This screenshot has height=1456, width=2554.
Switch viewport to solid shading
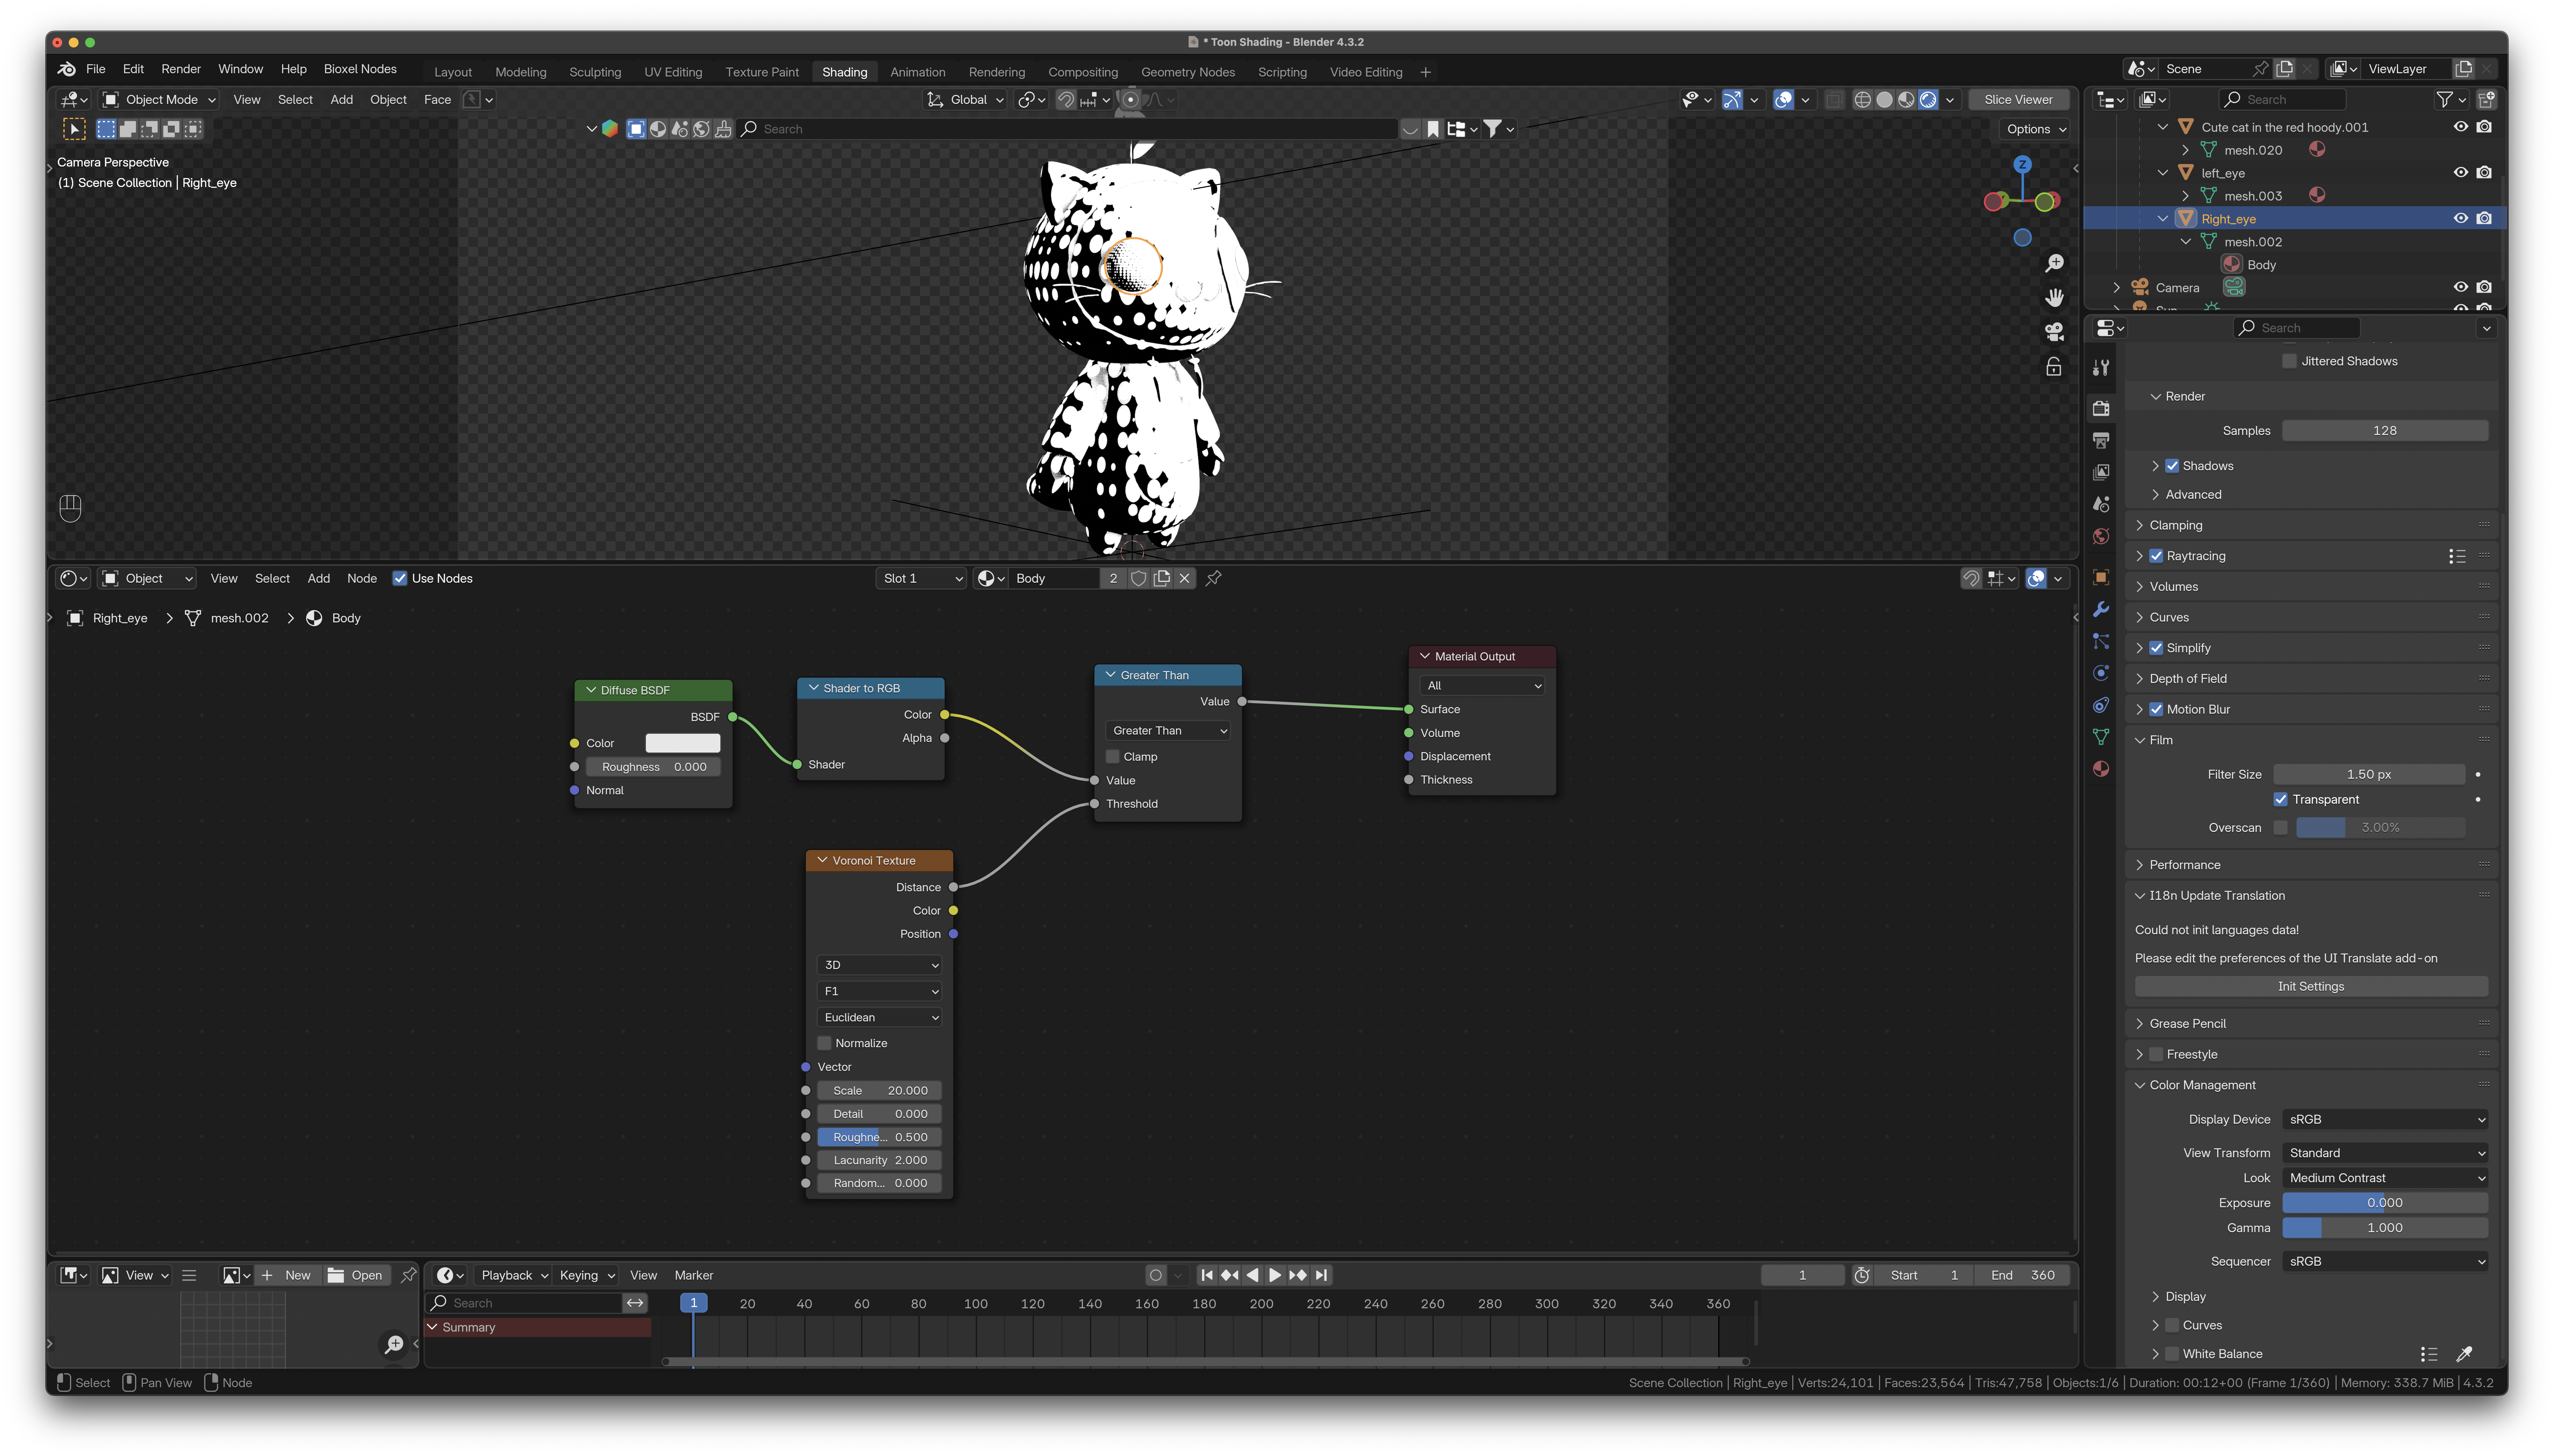pyautogui.click(x=1884, y=100)
